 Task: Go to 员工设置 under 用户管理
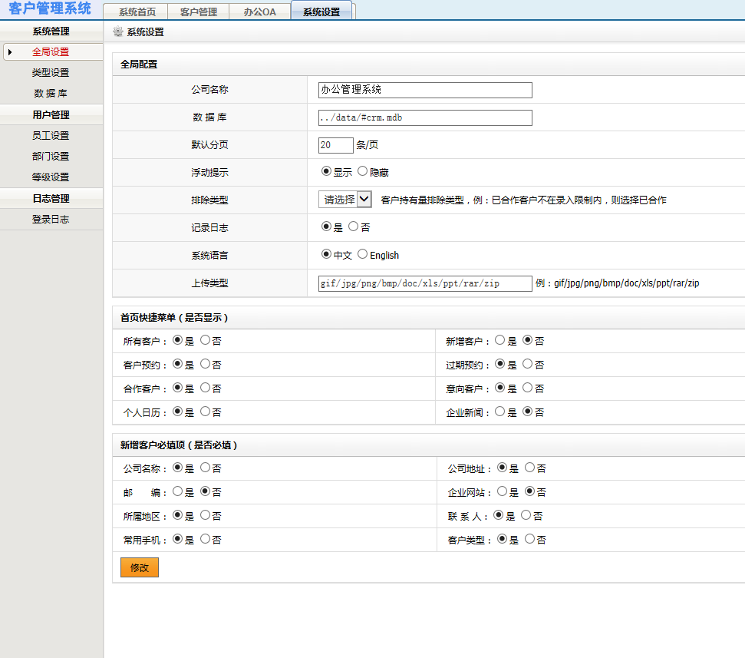[51, 135]
